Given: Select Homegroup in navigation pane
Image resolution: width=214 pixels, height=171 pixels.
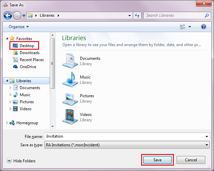Looking at the screenshot, I should coord(24,123).
